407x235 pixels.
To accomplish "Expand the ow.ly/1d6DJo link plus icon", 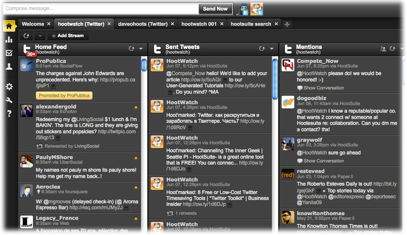I will [189, 169].
